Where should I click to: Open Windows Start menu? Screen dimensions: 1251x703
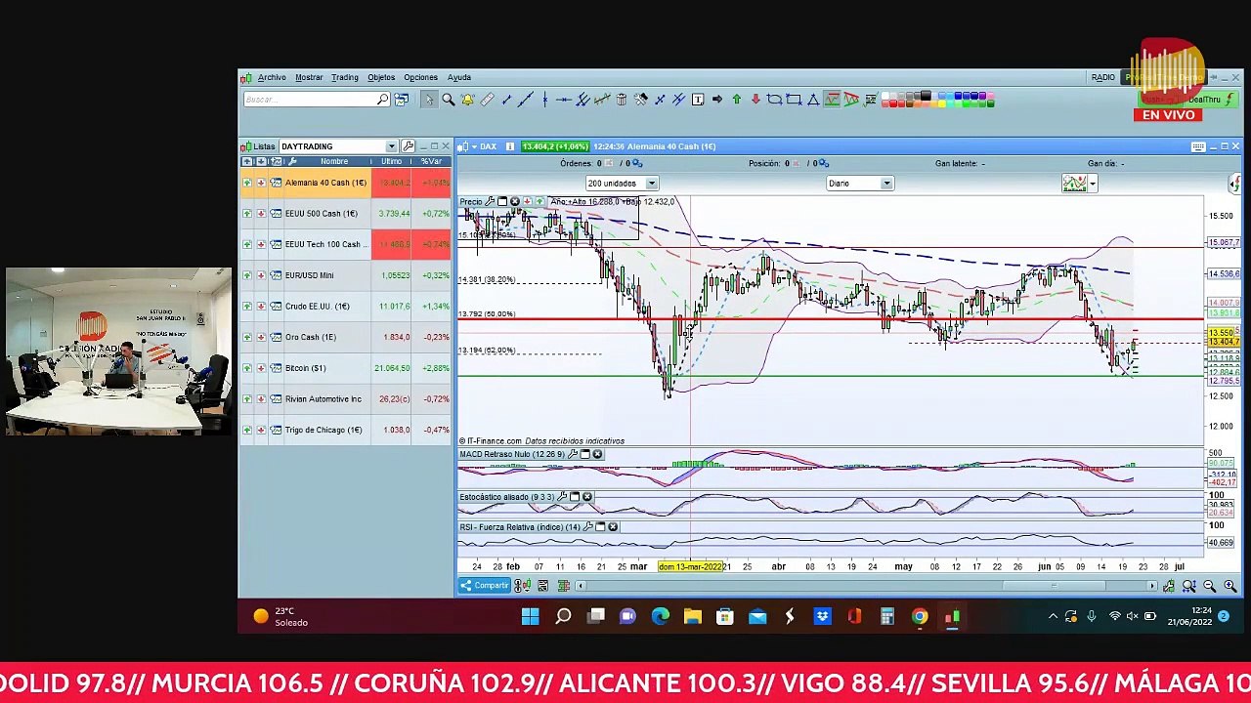(530, 616)
